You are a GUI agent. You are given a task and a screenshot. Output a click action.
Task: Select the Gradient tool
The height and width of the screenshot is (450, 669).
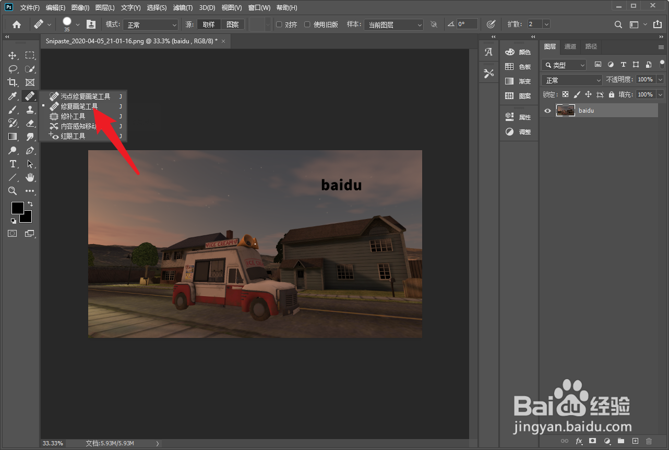click(x=13, y=137)
